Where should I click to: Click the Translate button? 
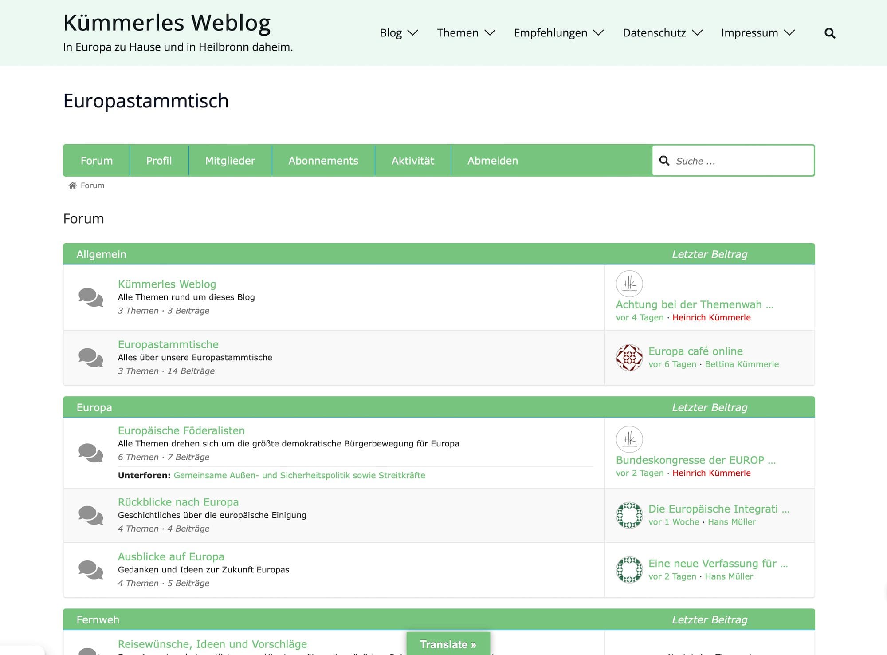448,644
